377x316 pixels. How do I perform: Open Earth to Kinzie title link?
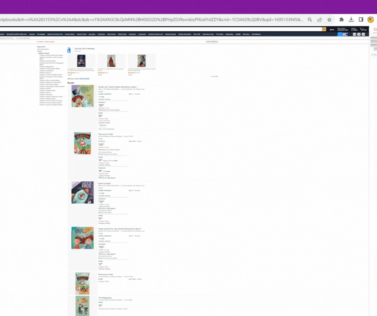(104, 184)
